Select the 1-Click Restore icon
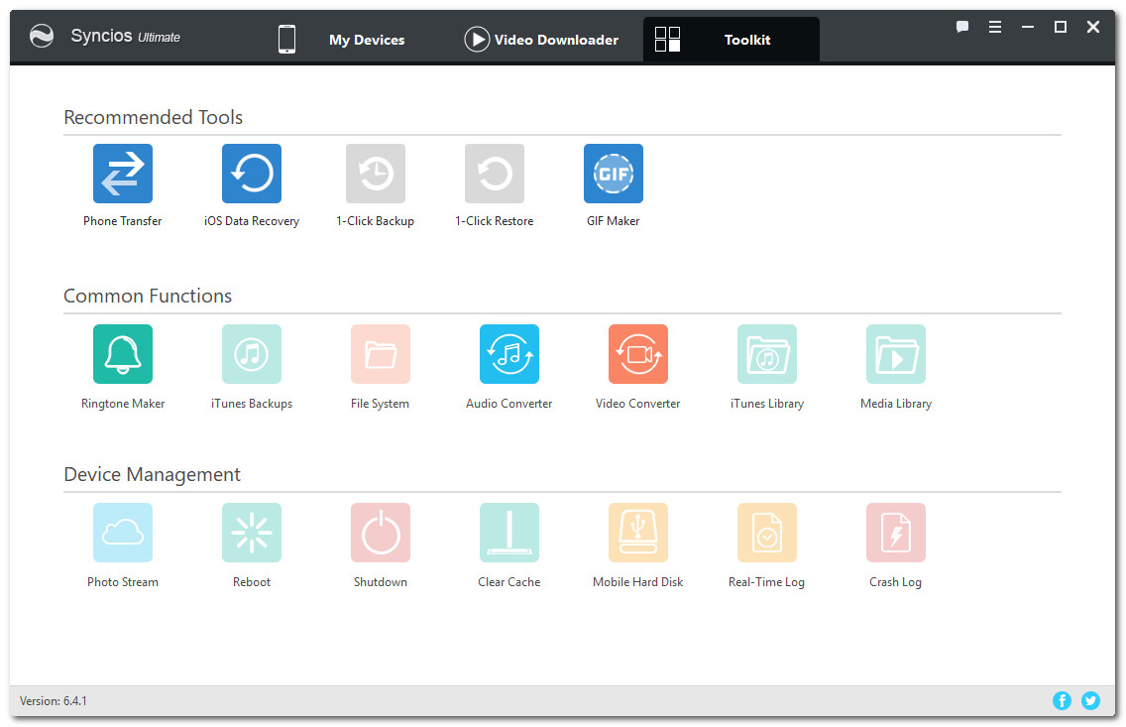 [495, 174]
